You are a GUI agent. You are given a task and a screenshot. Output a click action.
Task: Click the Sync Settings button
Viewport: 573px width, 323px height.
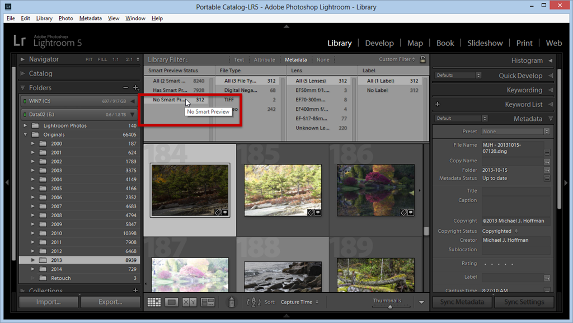(x=524, y=302)
